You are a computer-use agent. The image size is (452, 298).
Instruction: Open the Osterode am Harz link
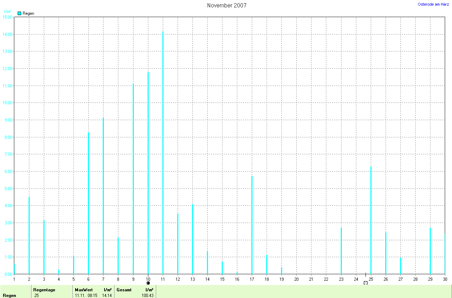pos(433,4)
